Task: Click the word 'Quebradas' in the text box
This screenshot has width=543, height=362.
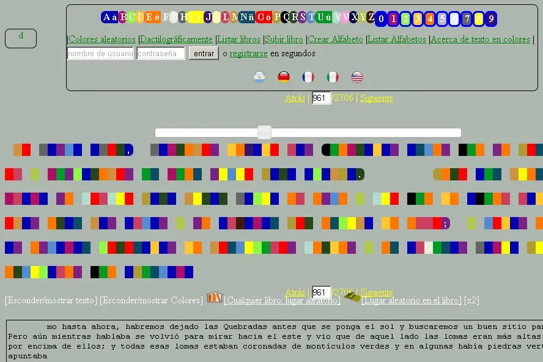Action: [245, 327]
